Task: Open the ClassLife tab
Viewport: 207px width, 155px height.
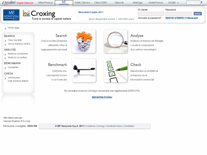Action: [x=119, y=3]
